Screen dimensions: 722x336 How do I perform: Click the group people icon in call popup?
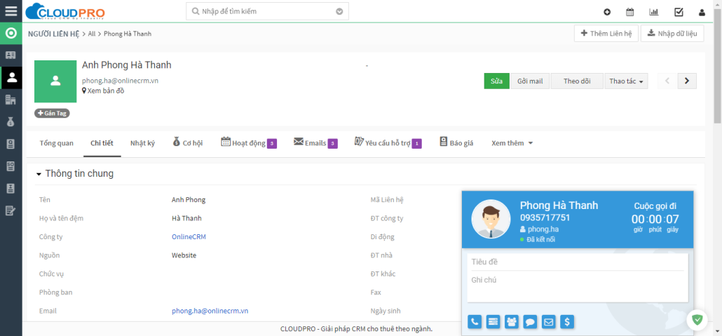pos(512,322)
